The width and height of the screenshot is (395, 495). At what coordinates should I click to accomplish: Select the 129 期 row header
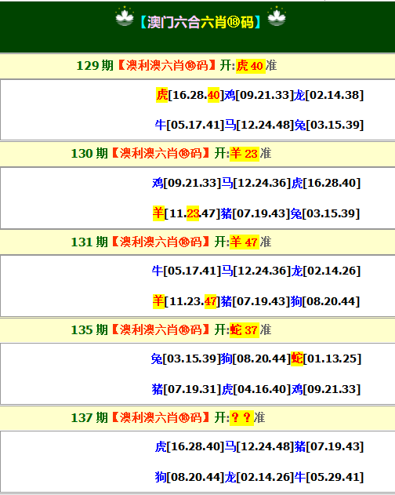[x=197, y=66]
